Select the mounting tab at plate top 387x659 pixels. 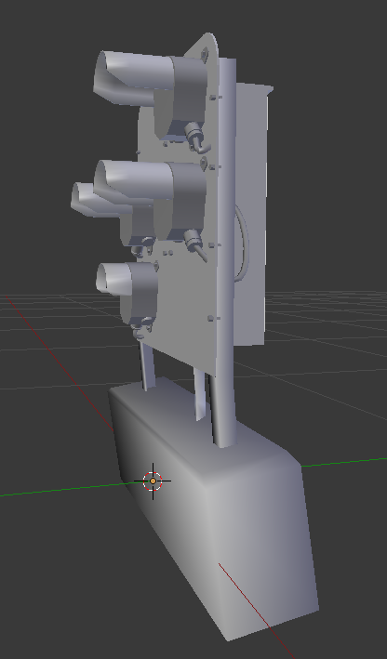205,53
